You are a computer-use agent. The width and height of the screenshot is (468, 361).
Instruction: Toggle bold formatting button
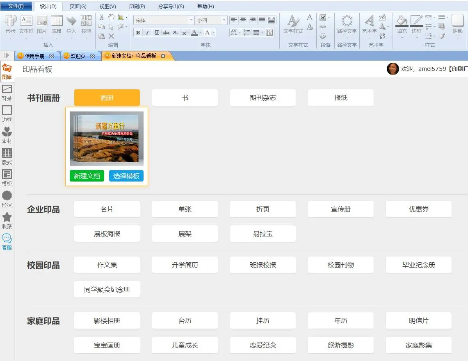[138, 33]
